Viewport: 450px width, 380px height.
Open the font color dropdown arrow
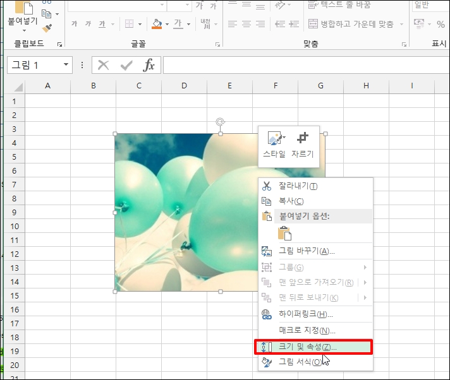click(188, 24)
